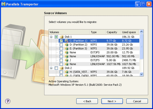Check the / EXT2FS volume checkbox

(61, 60)
